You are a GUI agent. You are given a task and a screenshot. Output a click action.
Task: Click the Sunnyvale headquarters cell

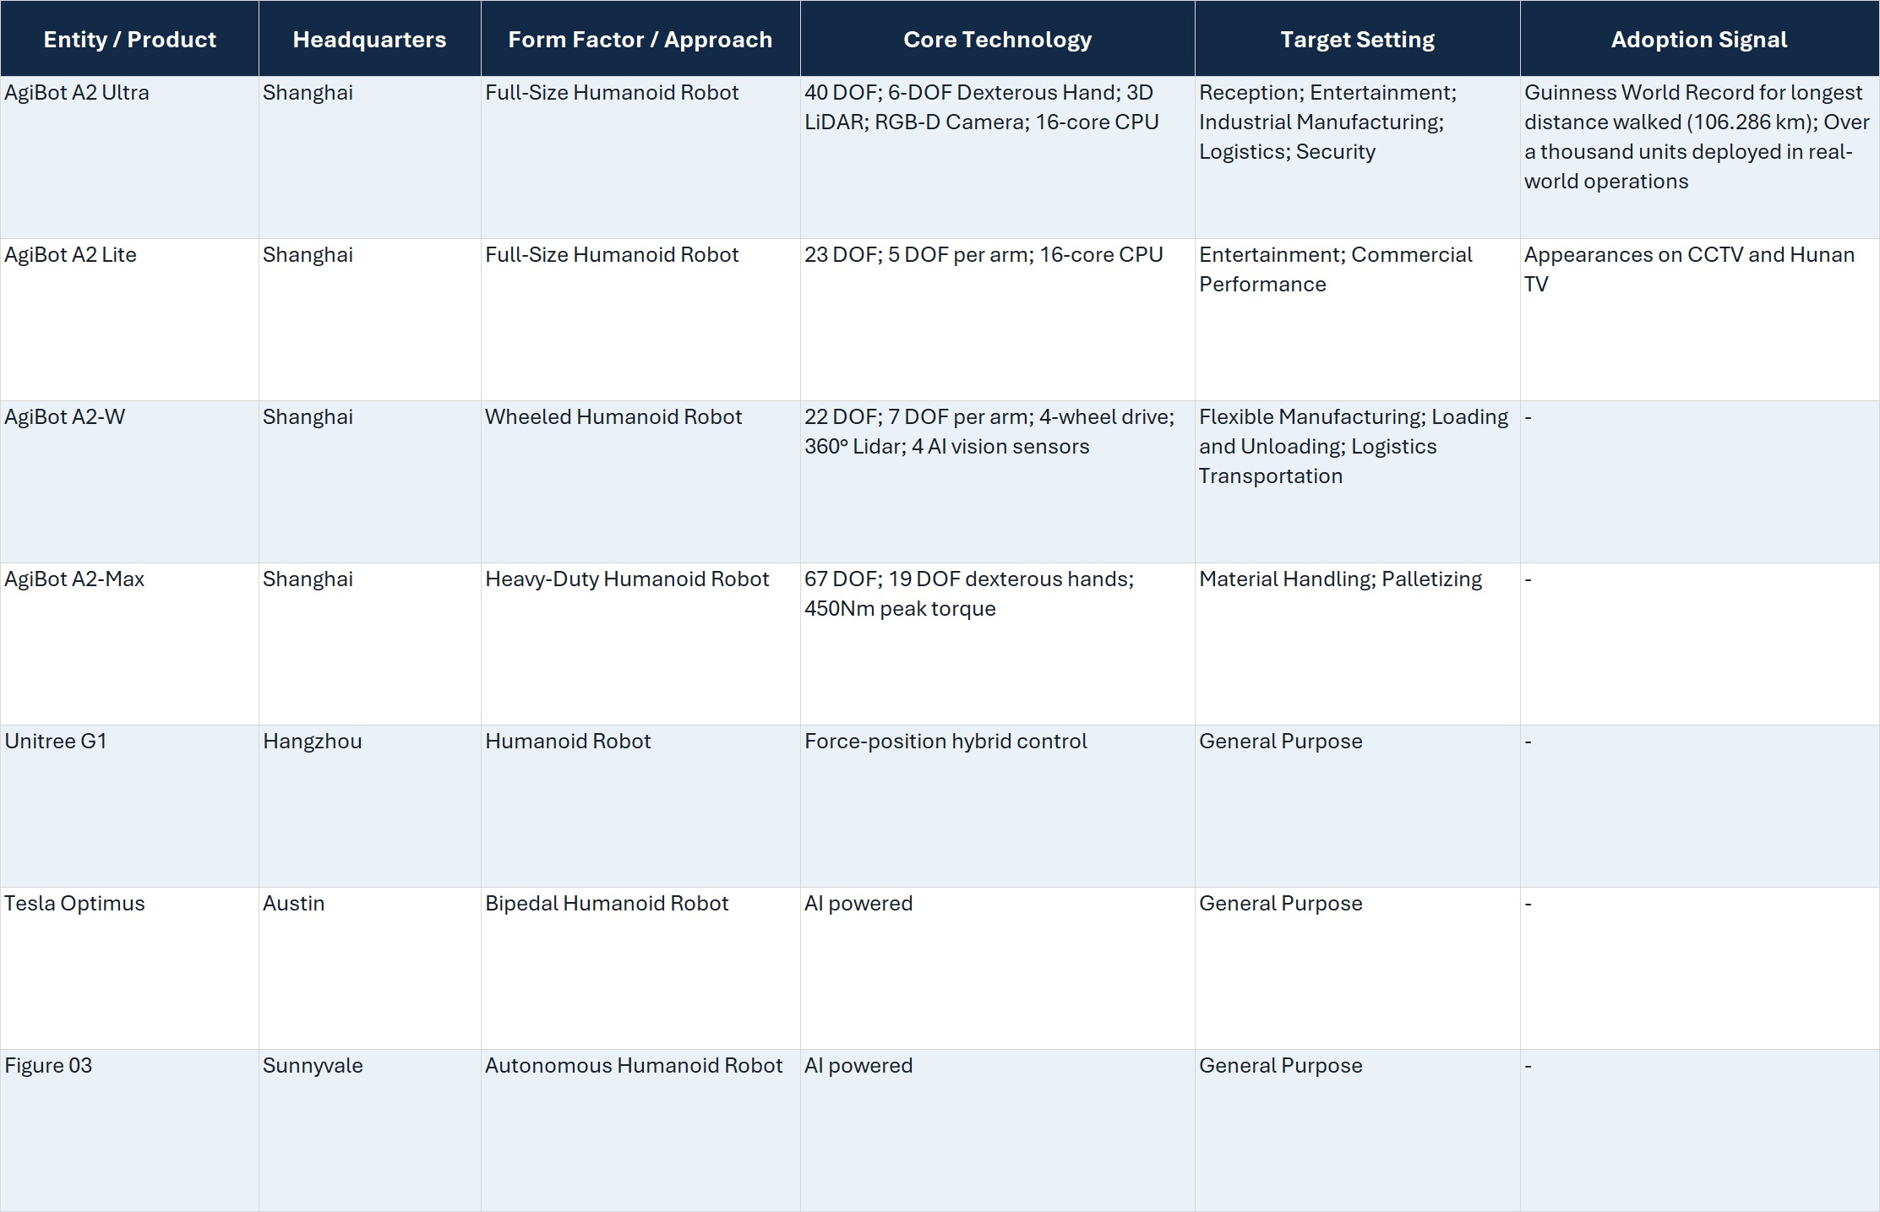pos(369,1130)
